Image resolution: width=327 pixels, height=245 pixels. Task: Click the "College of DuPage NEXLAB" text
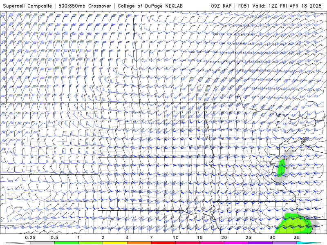pos(150,6)
